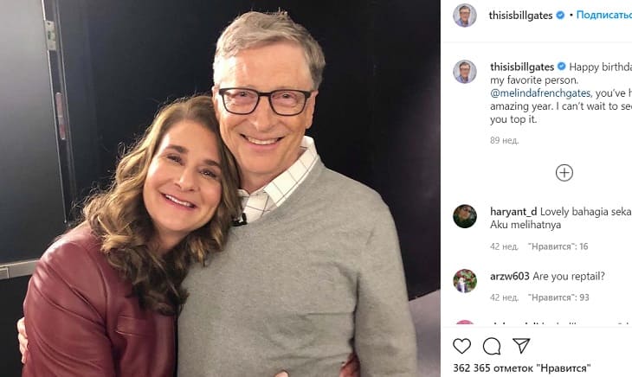Viewport: 632px width, 377px height.
Task: Share the post via paper plane icon
Action: [521, 346]
